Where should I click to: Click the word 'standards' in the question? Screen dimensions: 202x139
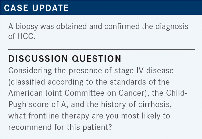128,82
